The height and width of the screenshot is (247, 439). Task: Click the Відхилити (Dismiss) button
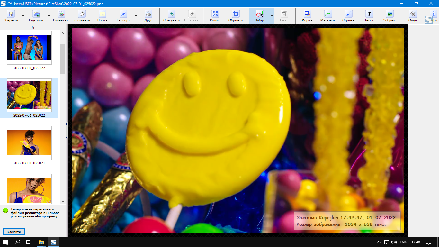[x=14, y=232]
